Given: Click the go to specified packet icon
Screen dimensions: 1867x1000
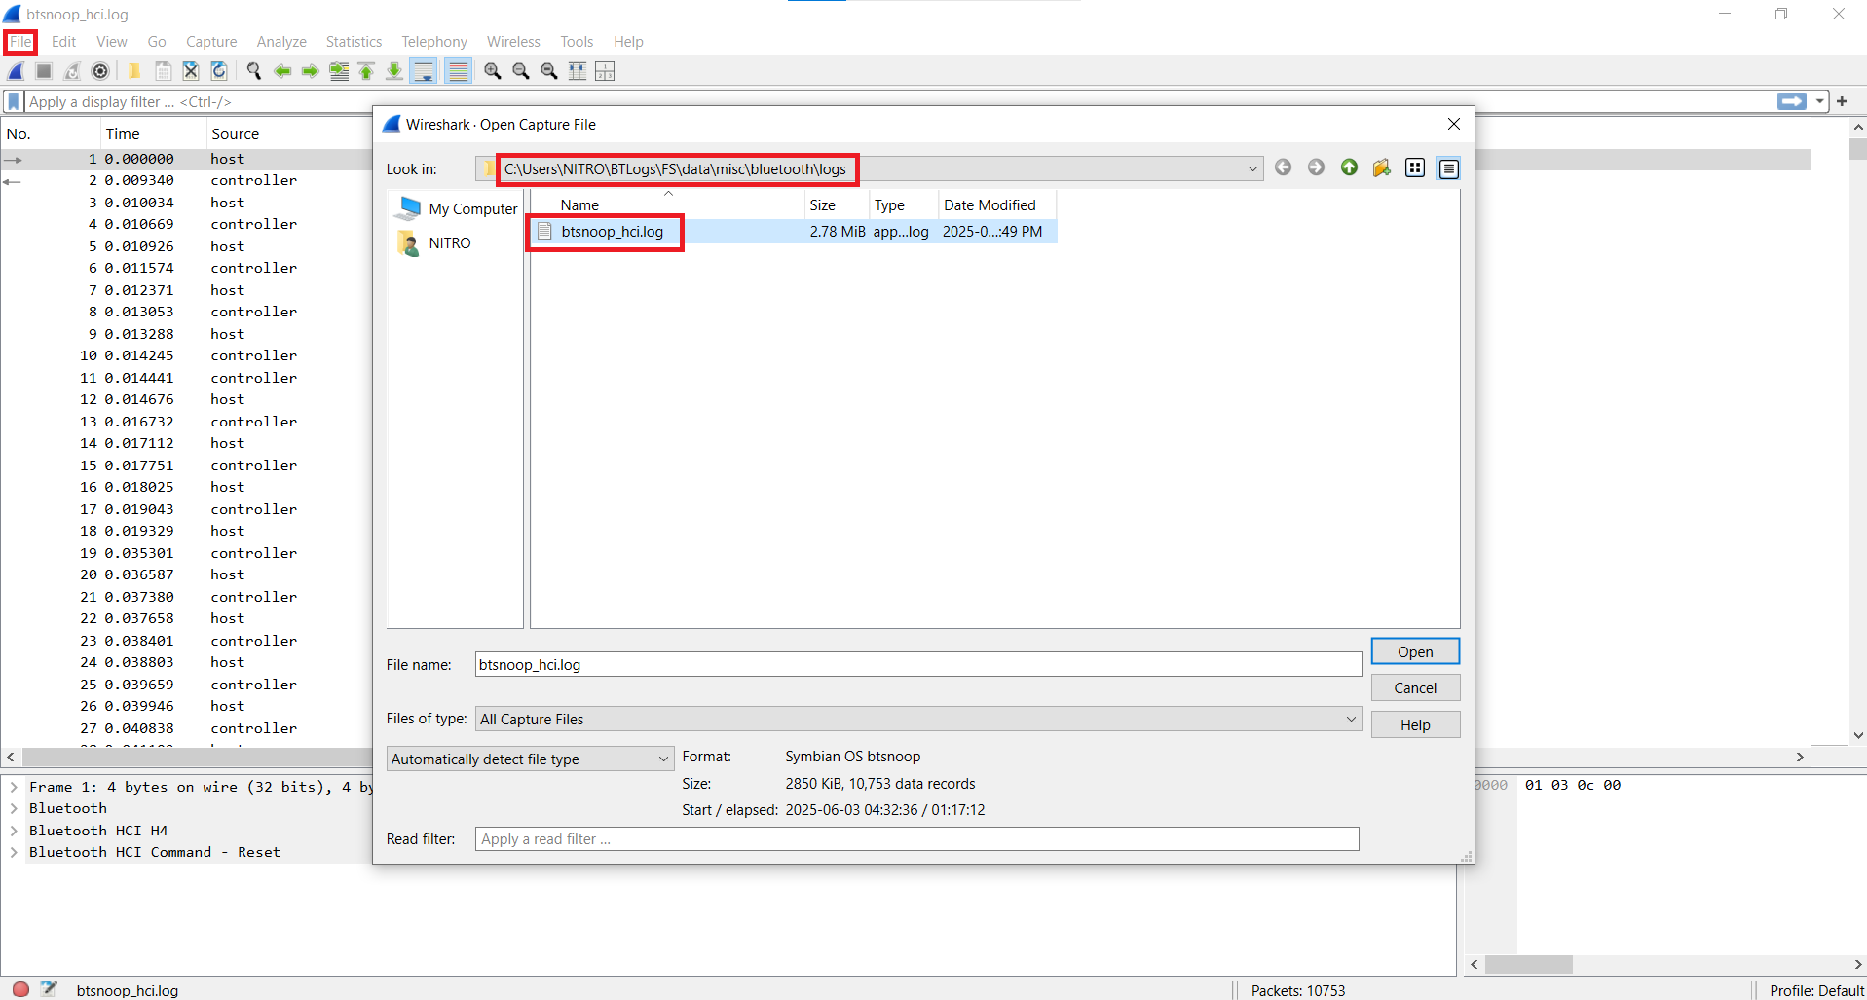Looking at the screenshot, I should (339, 71).
